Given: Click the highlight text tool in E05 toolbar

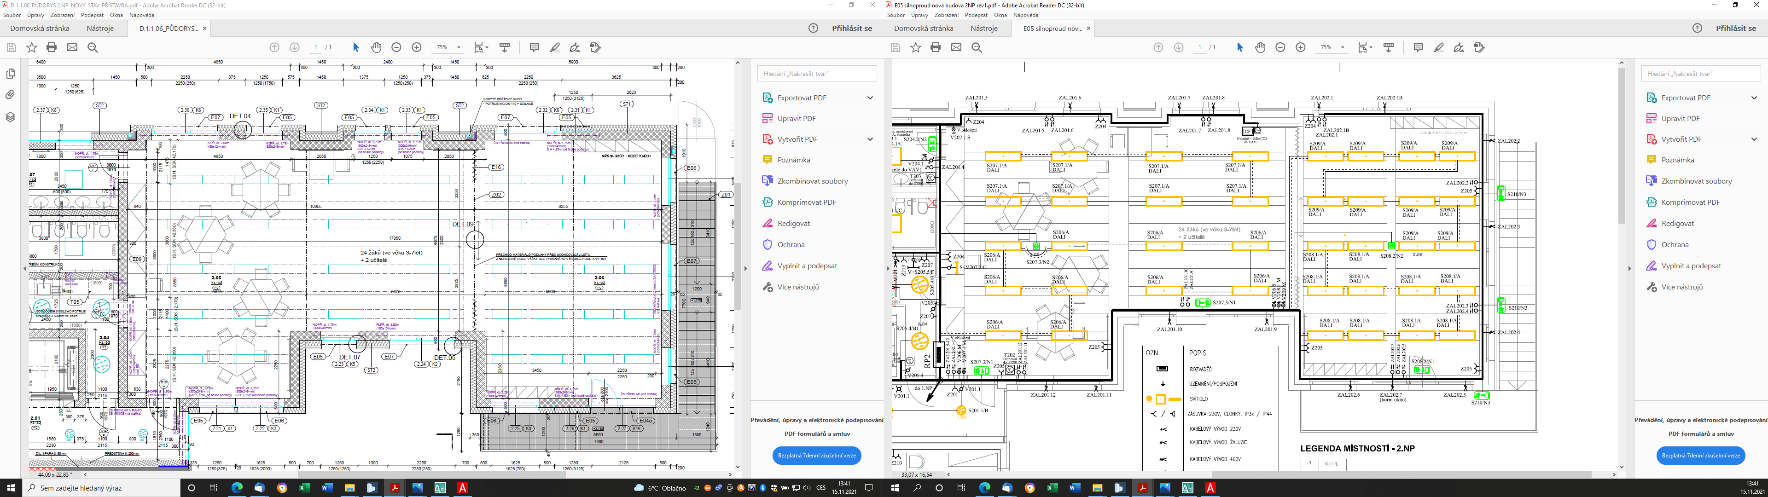Looking at the screenshot, I should pos(1438,47).
